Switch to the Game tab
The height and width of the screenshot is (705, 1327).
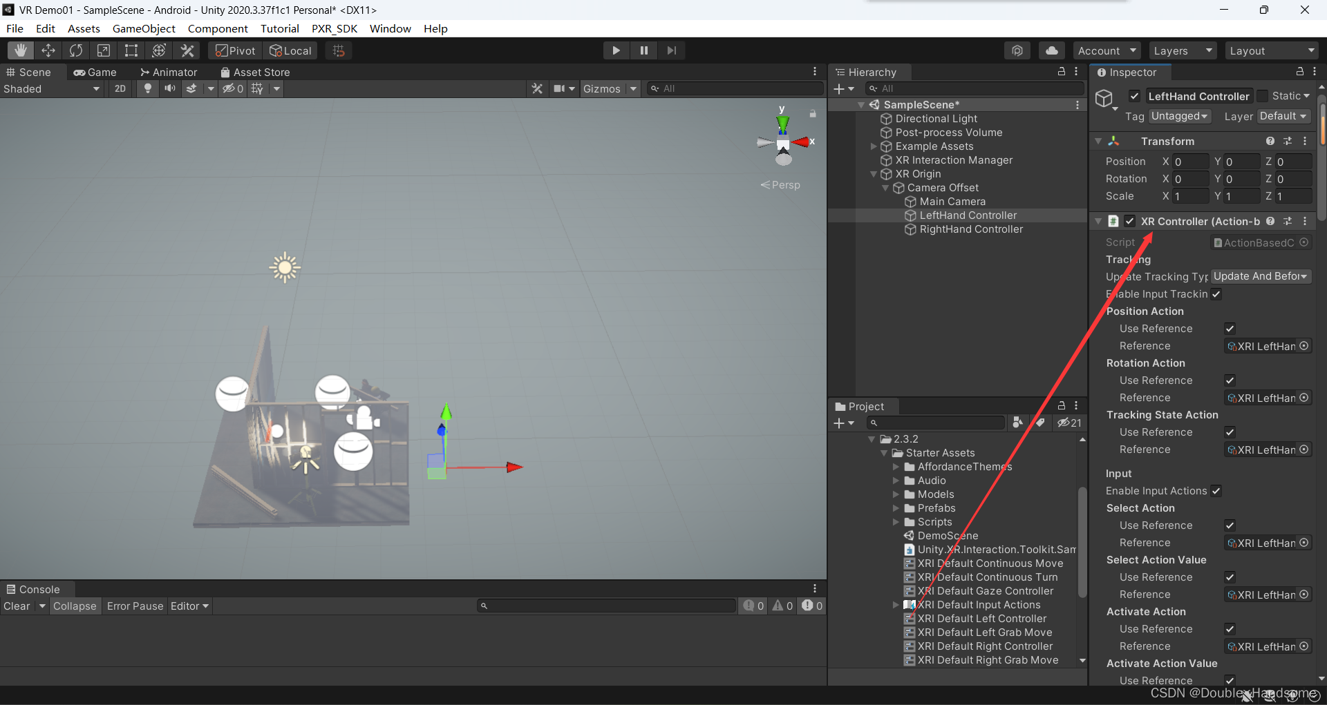[95, 72]
